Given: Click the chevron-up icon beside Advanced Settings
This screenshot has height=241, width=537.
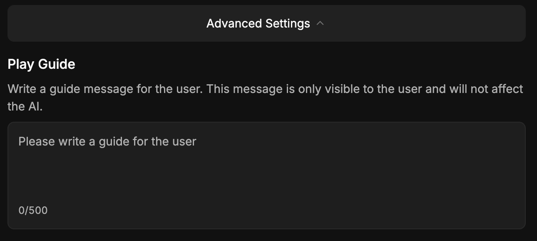Looking at the screenshot, I should [x=320, y=23].
